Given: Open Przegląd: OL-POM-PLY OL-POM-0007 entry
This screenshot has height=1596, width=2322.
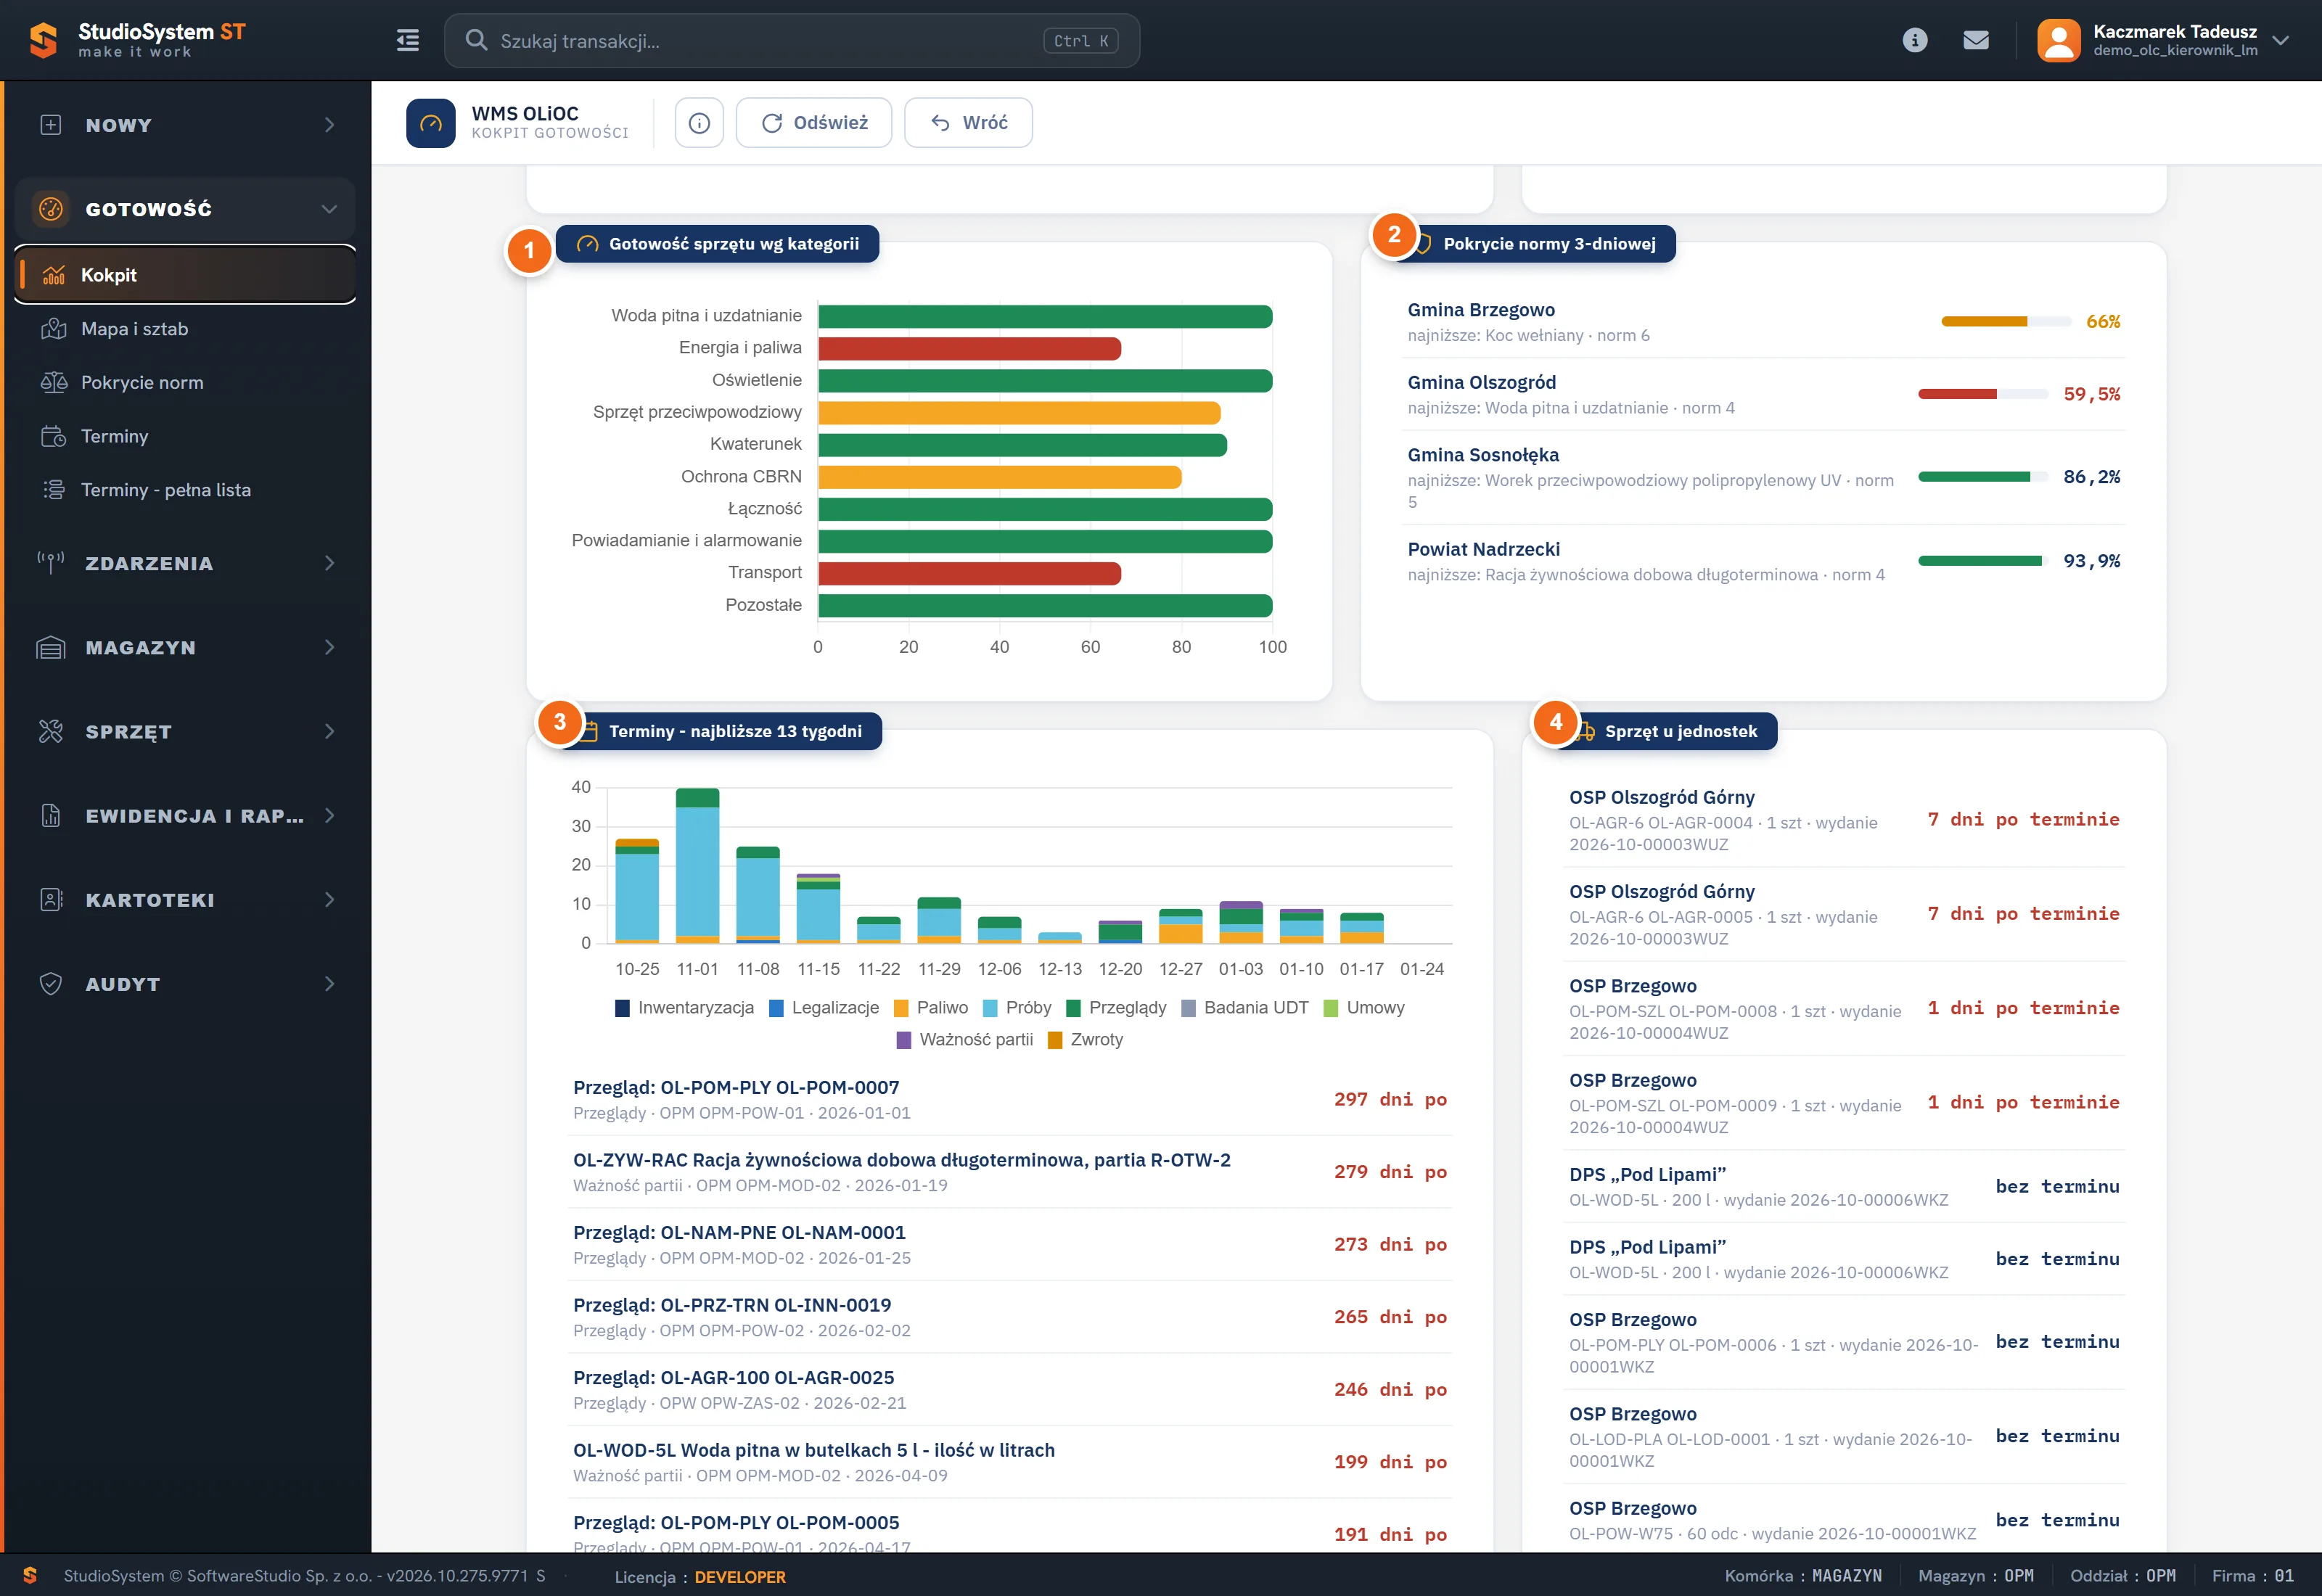Looking at the screenshot, I should coord(1009,1099).
